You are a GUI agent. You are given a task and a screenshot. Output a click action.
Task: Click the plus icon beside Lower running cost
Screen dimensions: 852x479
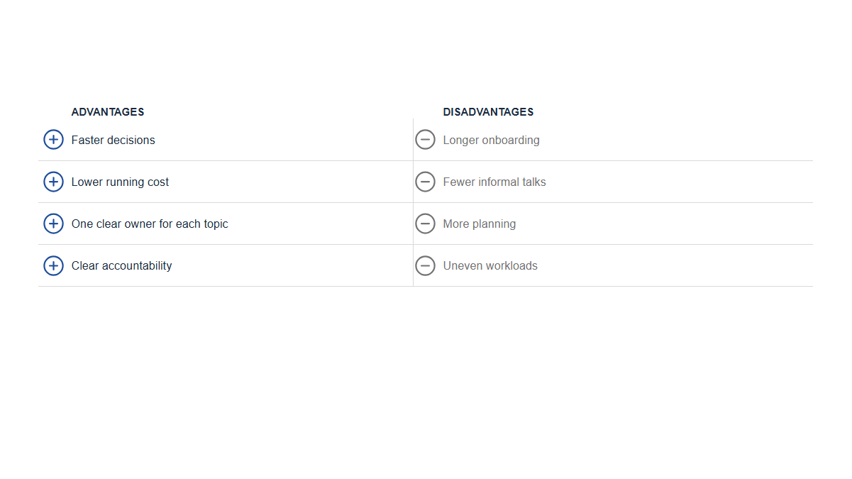tap(53, 182)
